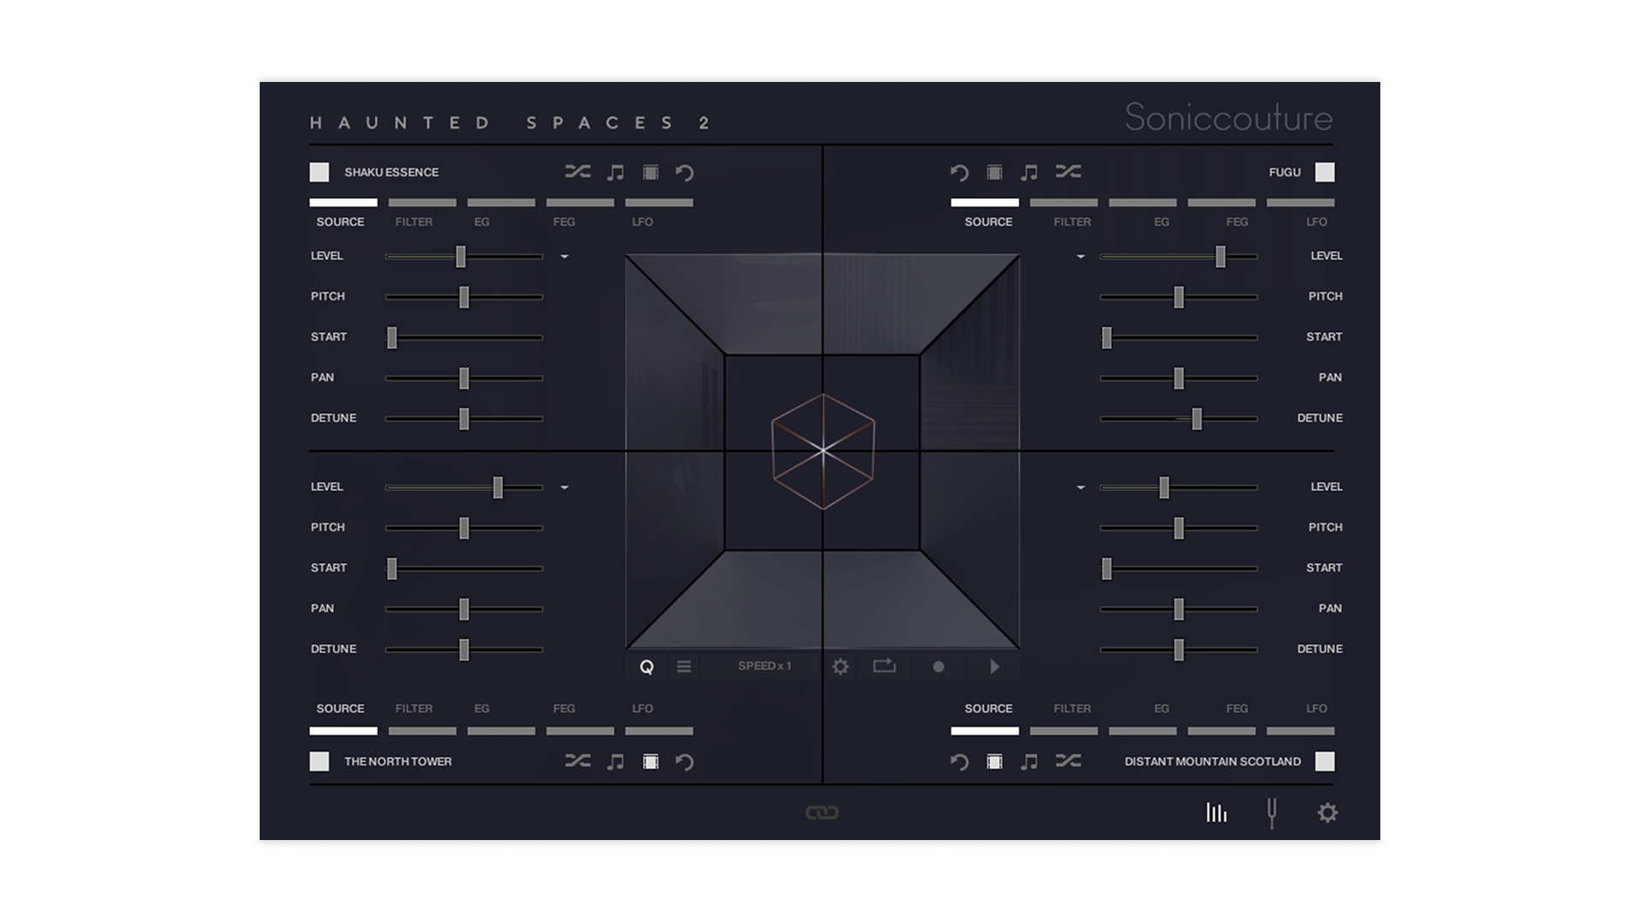This screenshot has height=922, width=1640.
Task: Open the Shaku Essence sound name selector
Action: 391,172
